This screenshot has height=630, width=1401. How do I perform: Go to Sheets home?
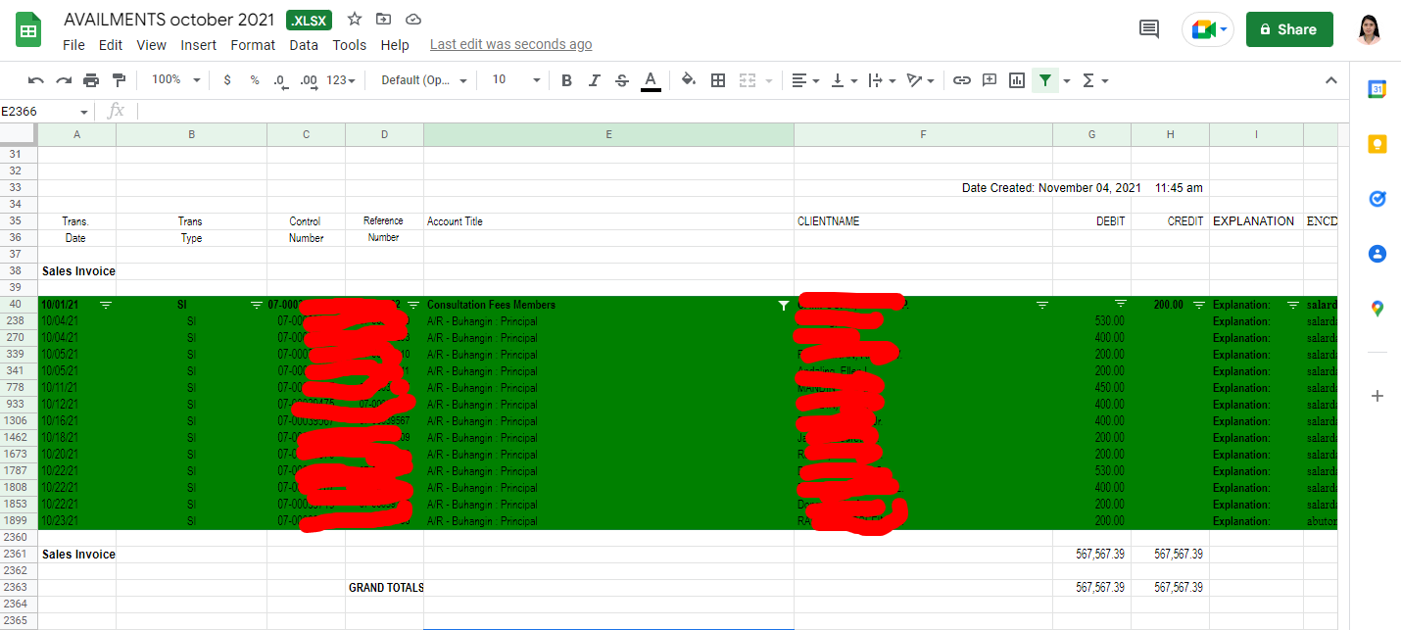[28, 29]
